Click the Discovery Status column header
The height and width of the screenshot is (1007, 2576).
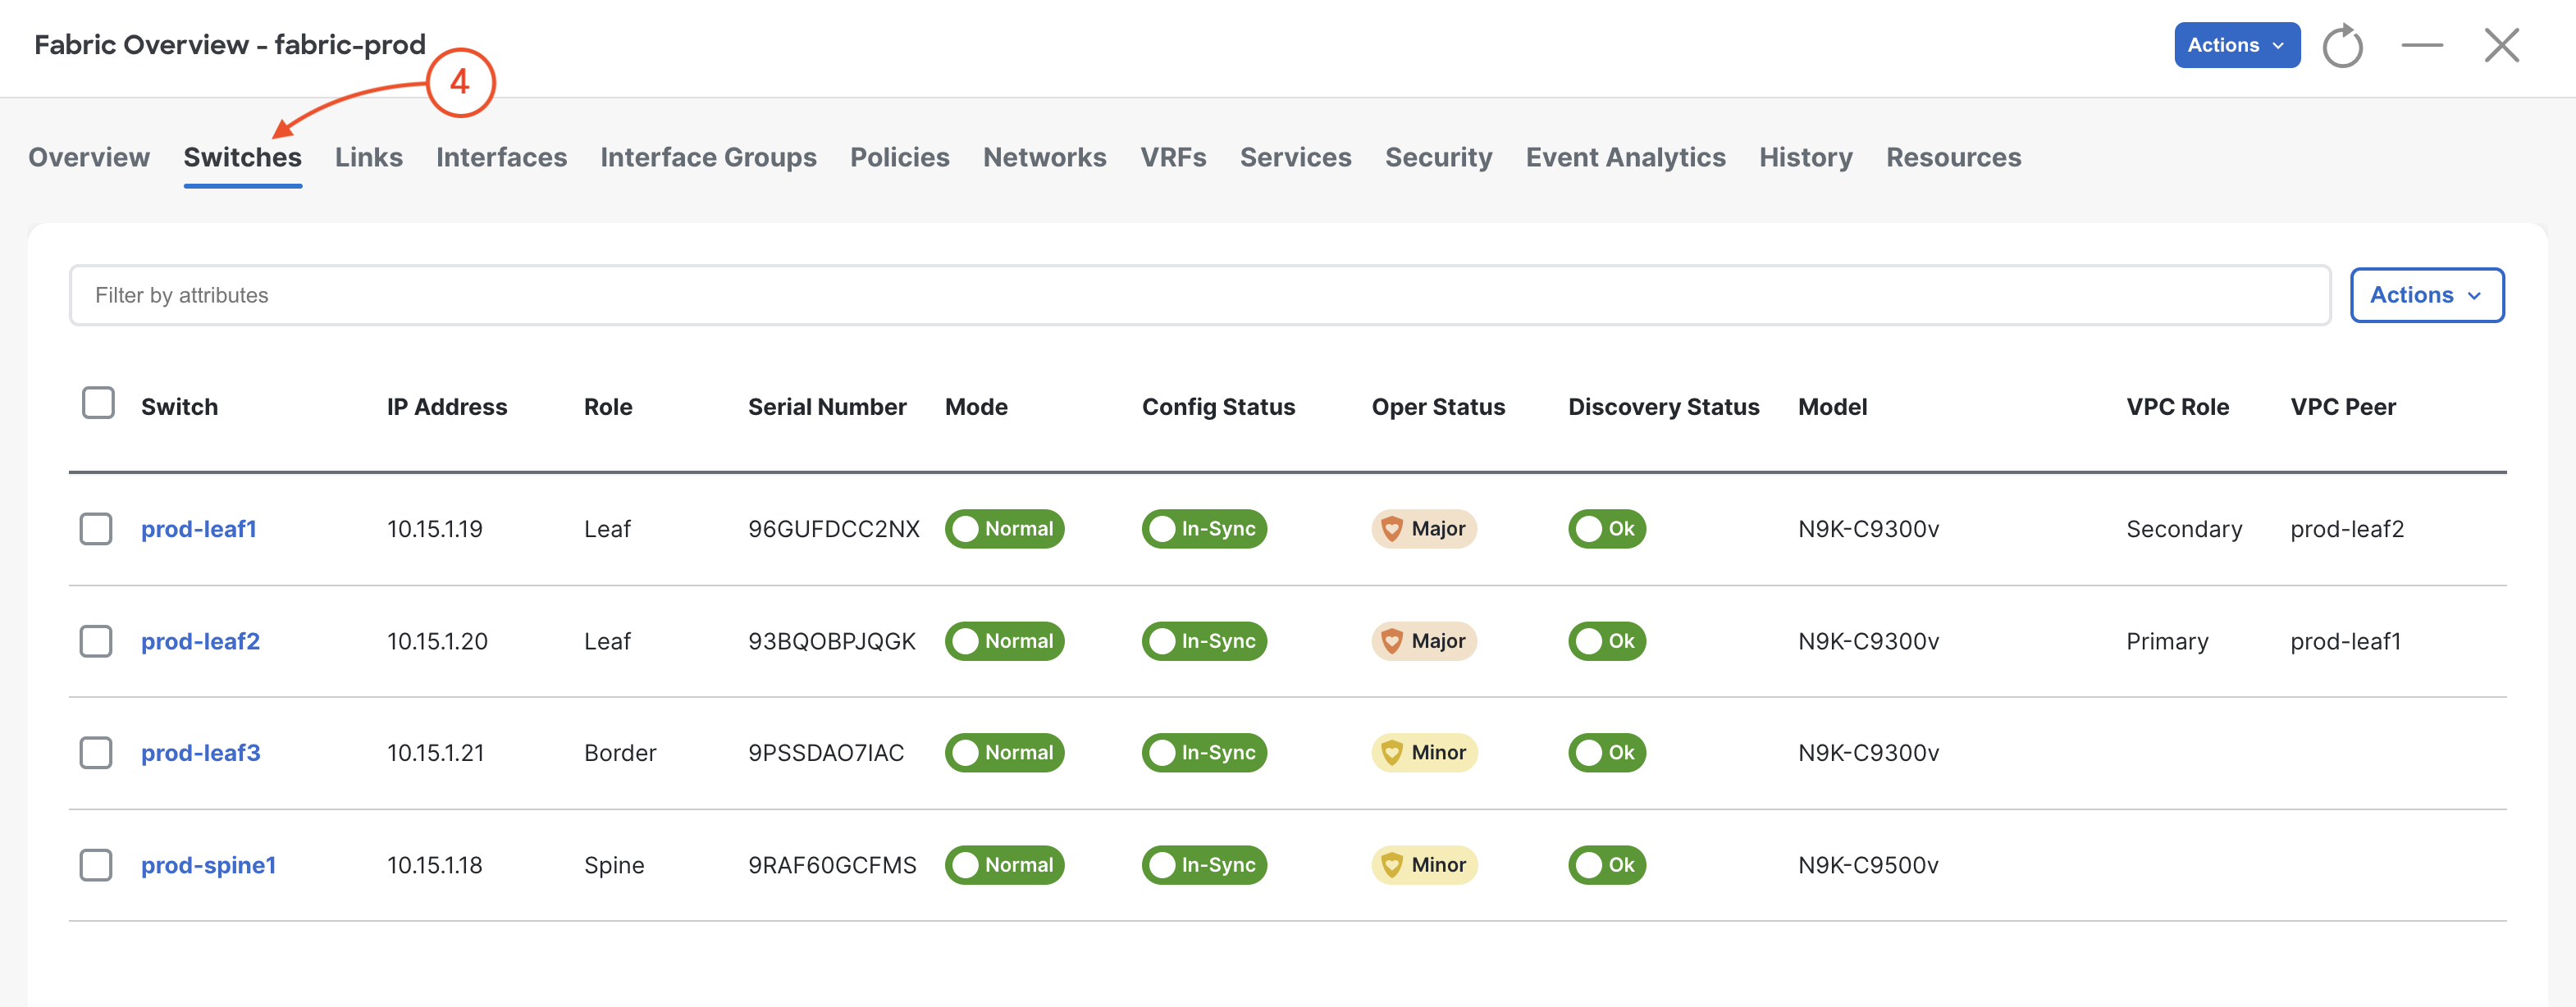pos(1663,407)
